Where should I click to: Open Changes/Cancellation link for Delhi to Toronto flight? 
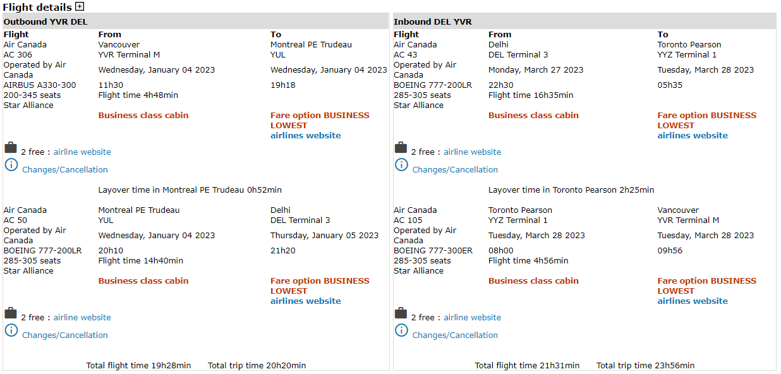(x=455, y=170)
